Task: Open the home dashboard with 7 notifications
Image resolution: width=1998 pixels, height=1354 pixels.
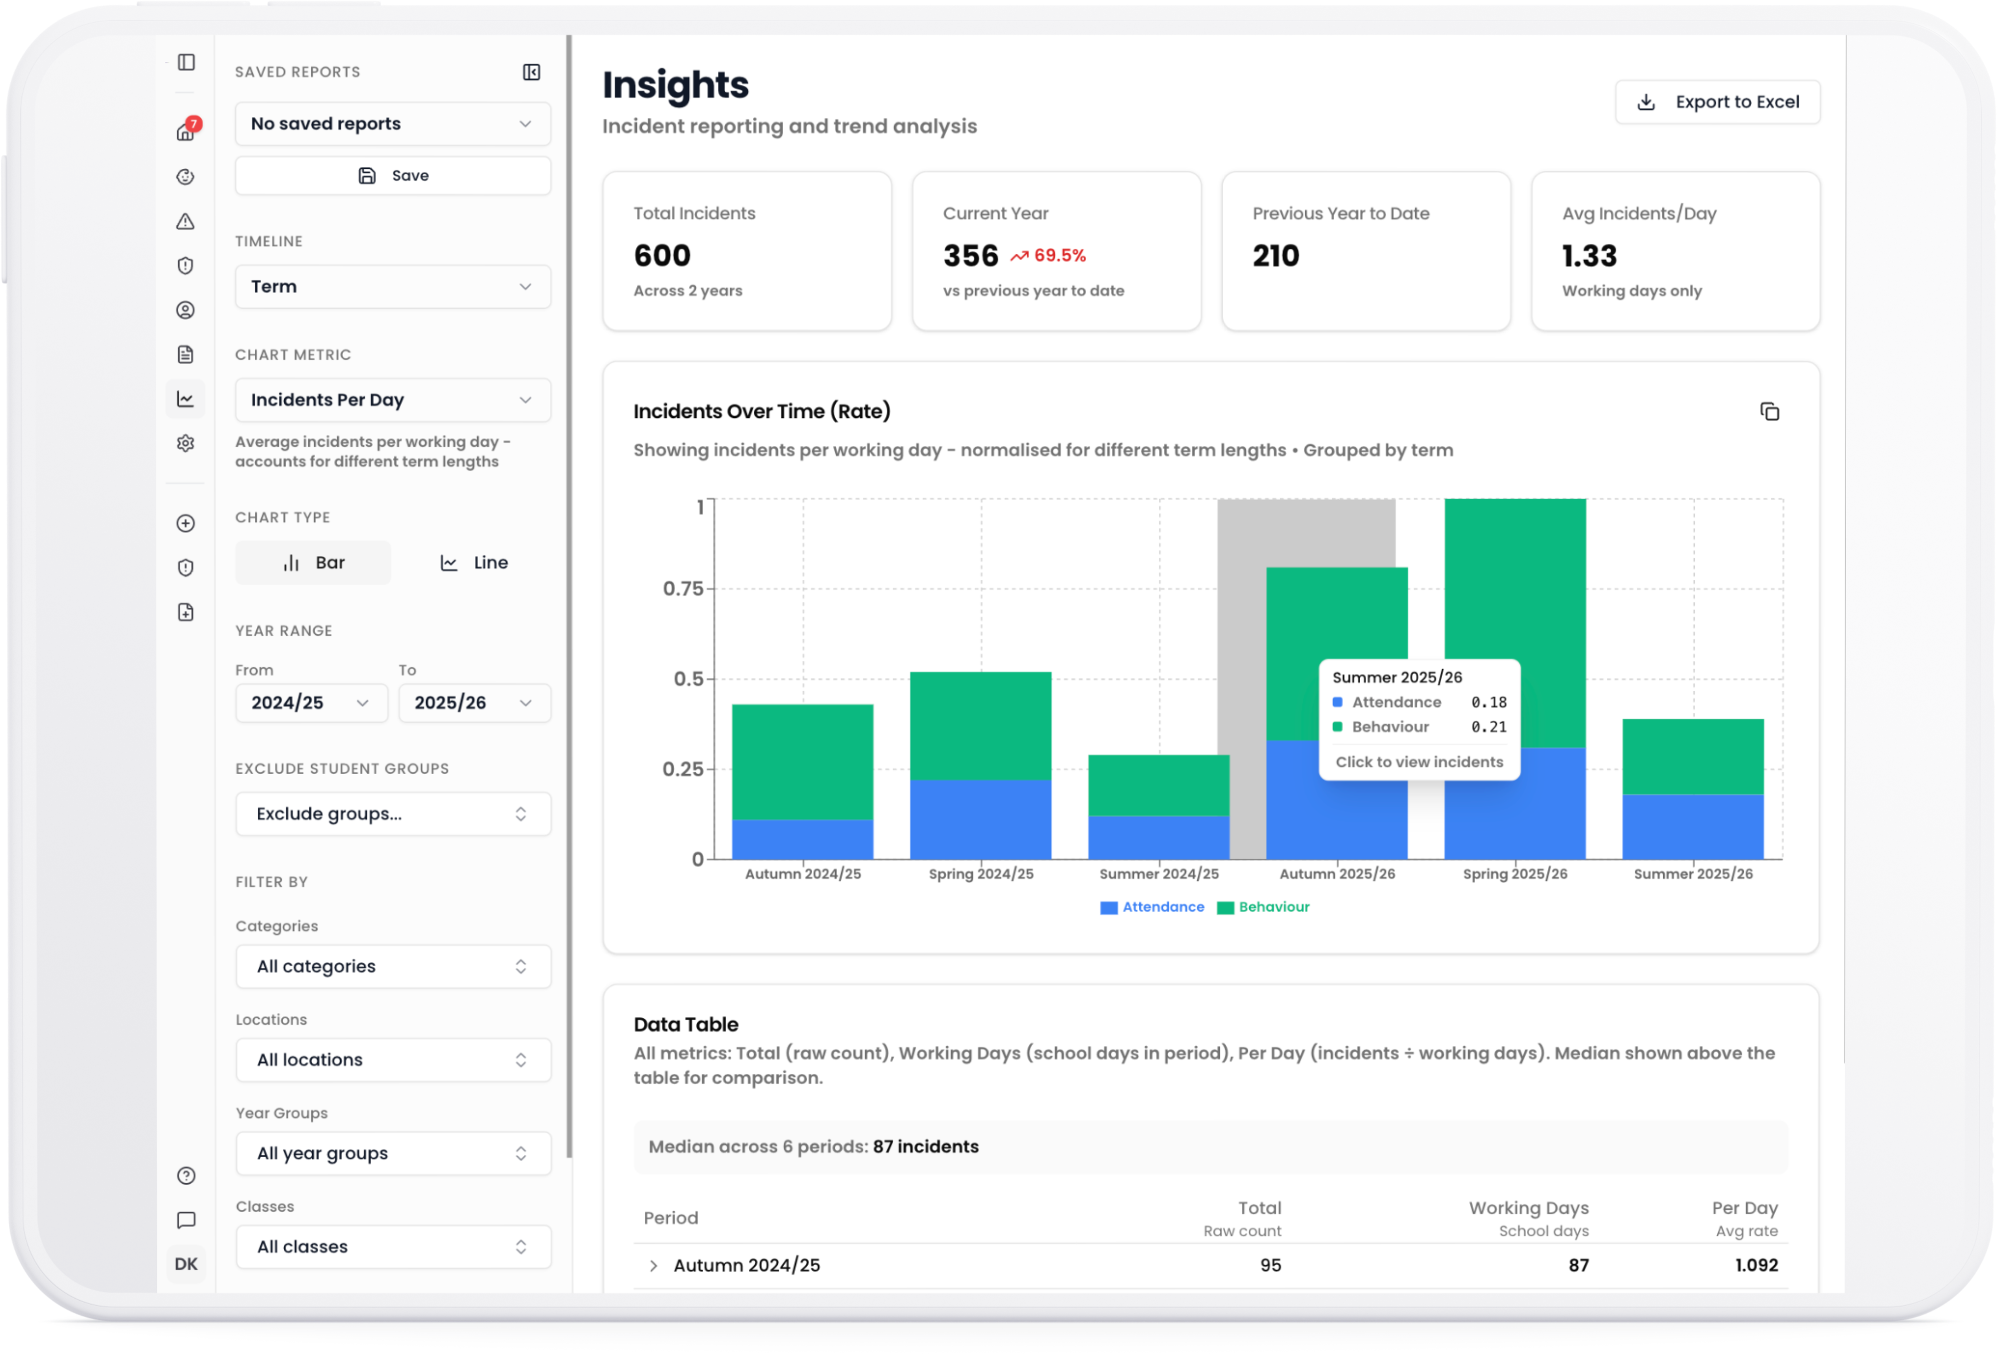Action: [186, 131]
